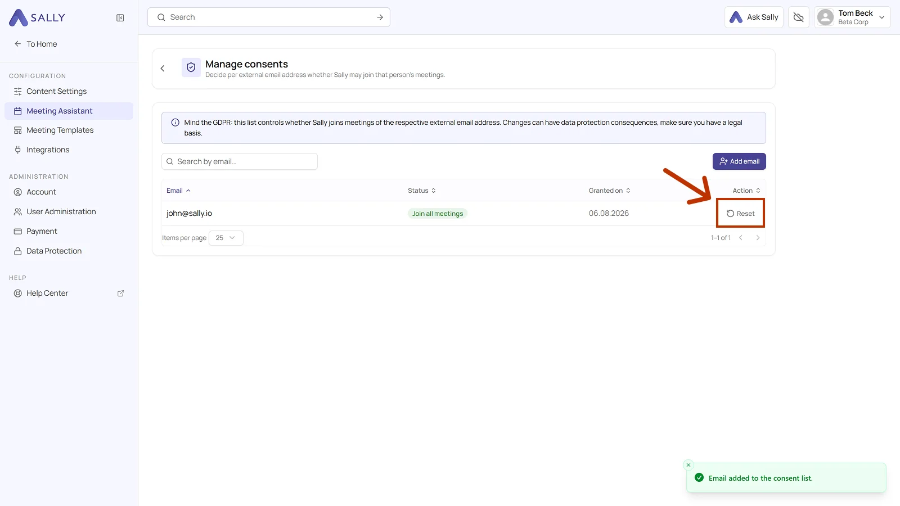900x506 pixels.
Task: Click the Manage consents shield icon
Action: (191, 67)
